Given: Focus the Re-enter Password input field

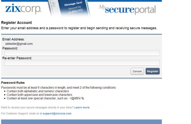Looking at the screenshot, I should pos(82,63).
